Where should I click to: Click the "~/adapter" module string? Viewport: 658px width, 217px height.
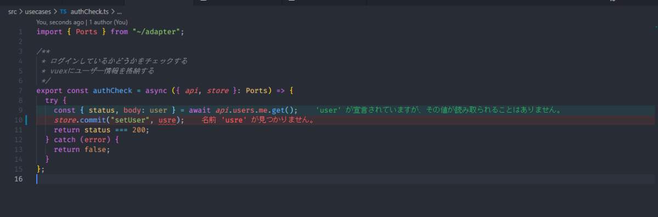[156, 32]
